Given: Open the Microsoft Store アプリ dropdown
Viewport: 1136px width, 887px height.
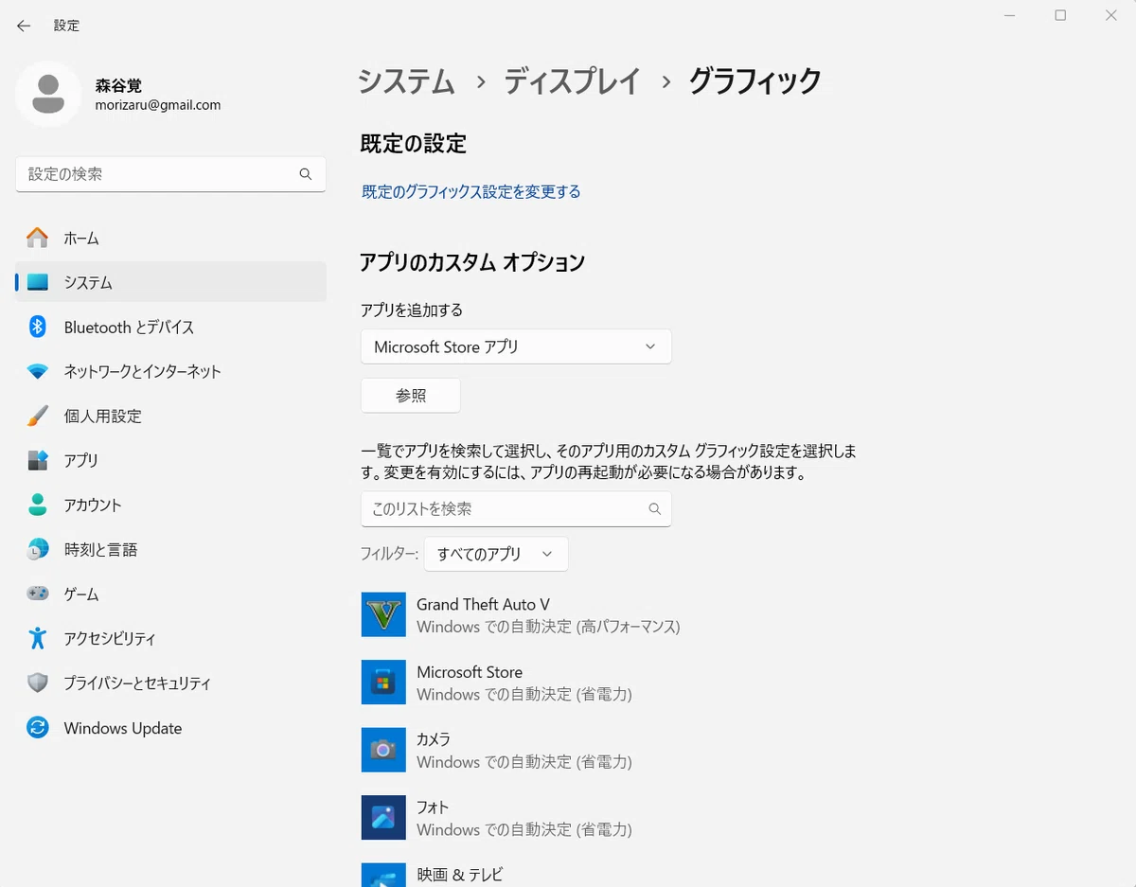Looking at the screenshot, I should 516,346.
